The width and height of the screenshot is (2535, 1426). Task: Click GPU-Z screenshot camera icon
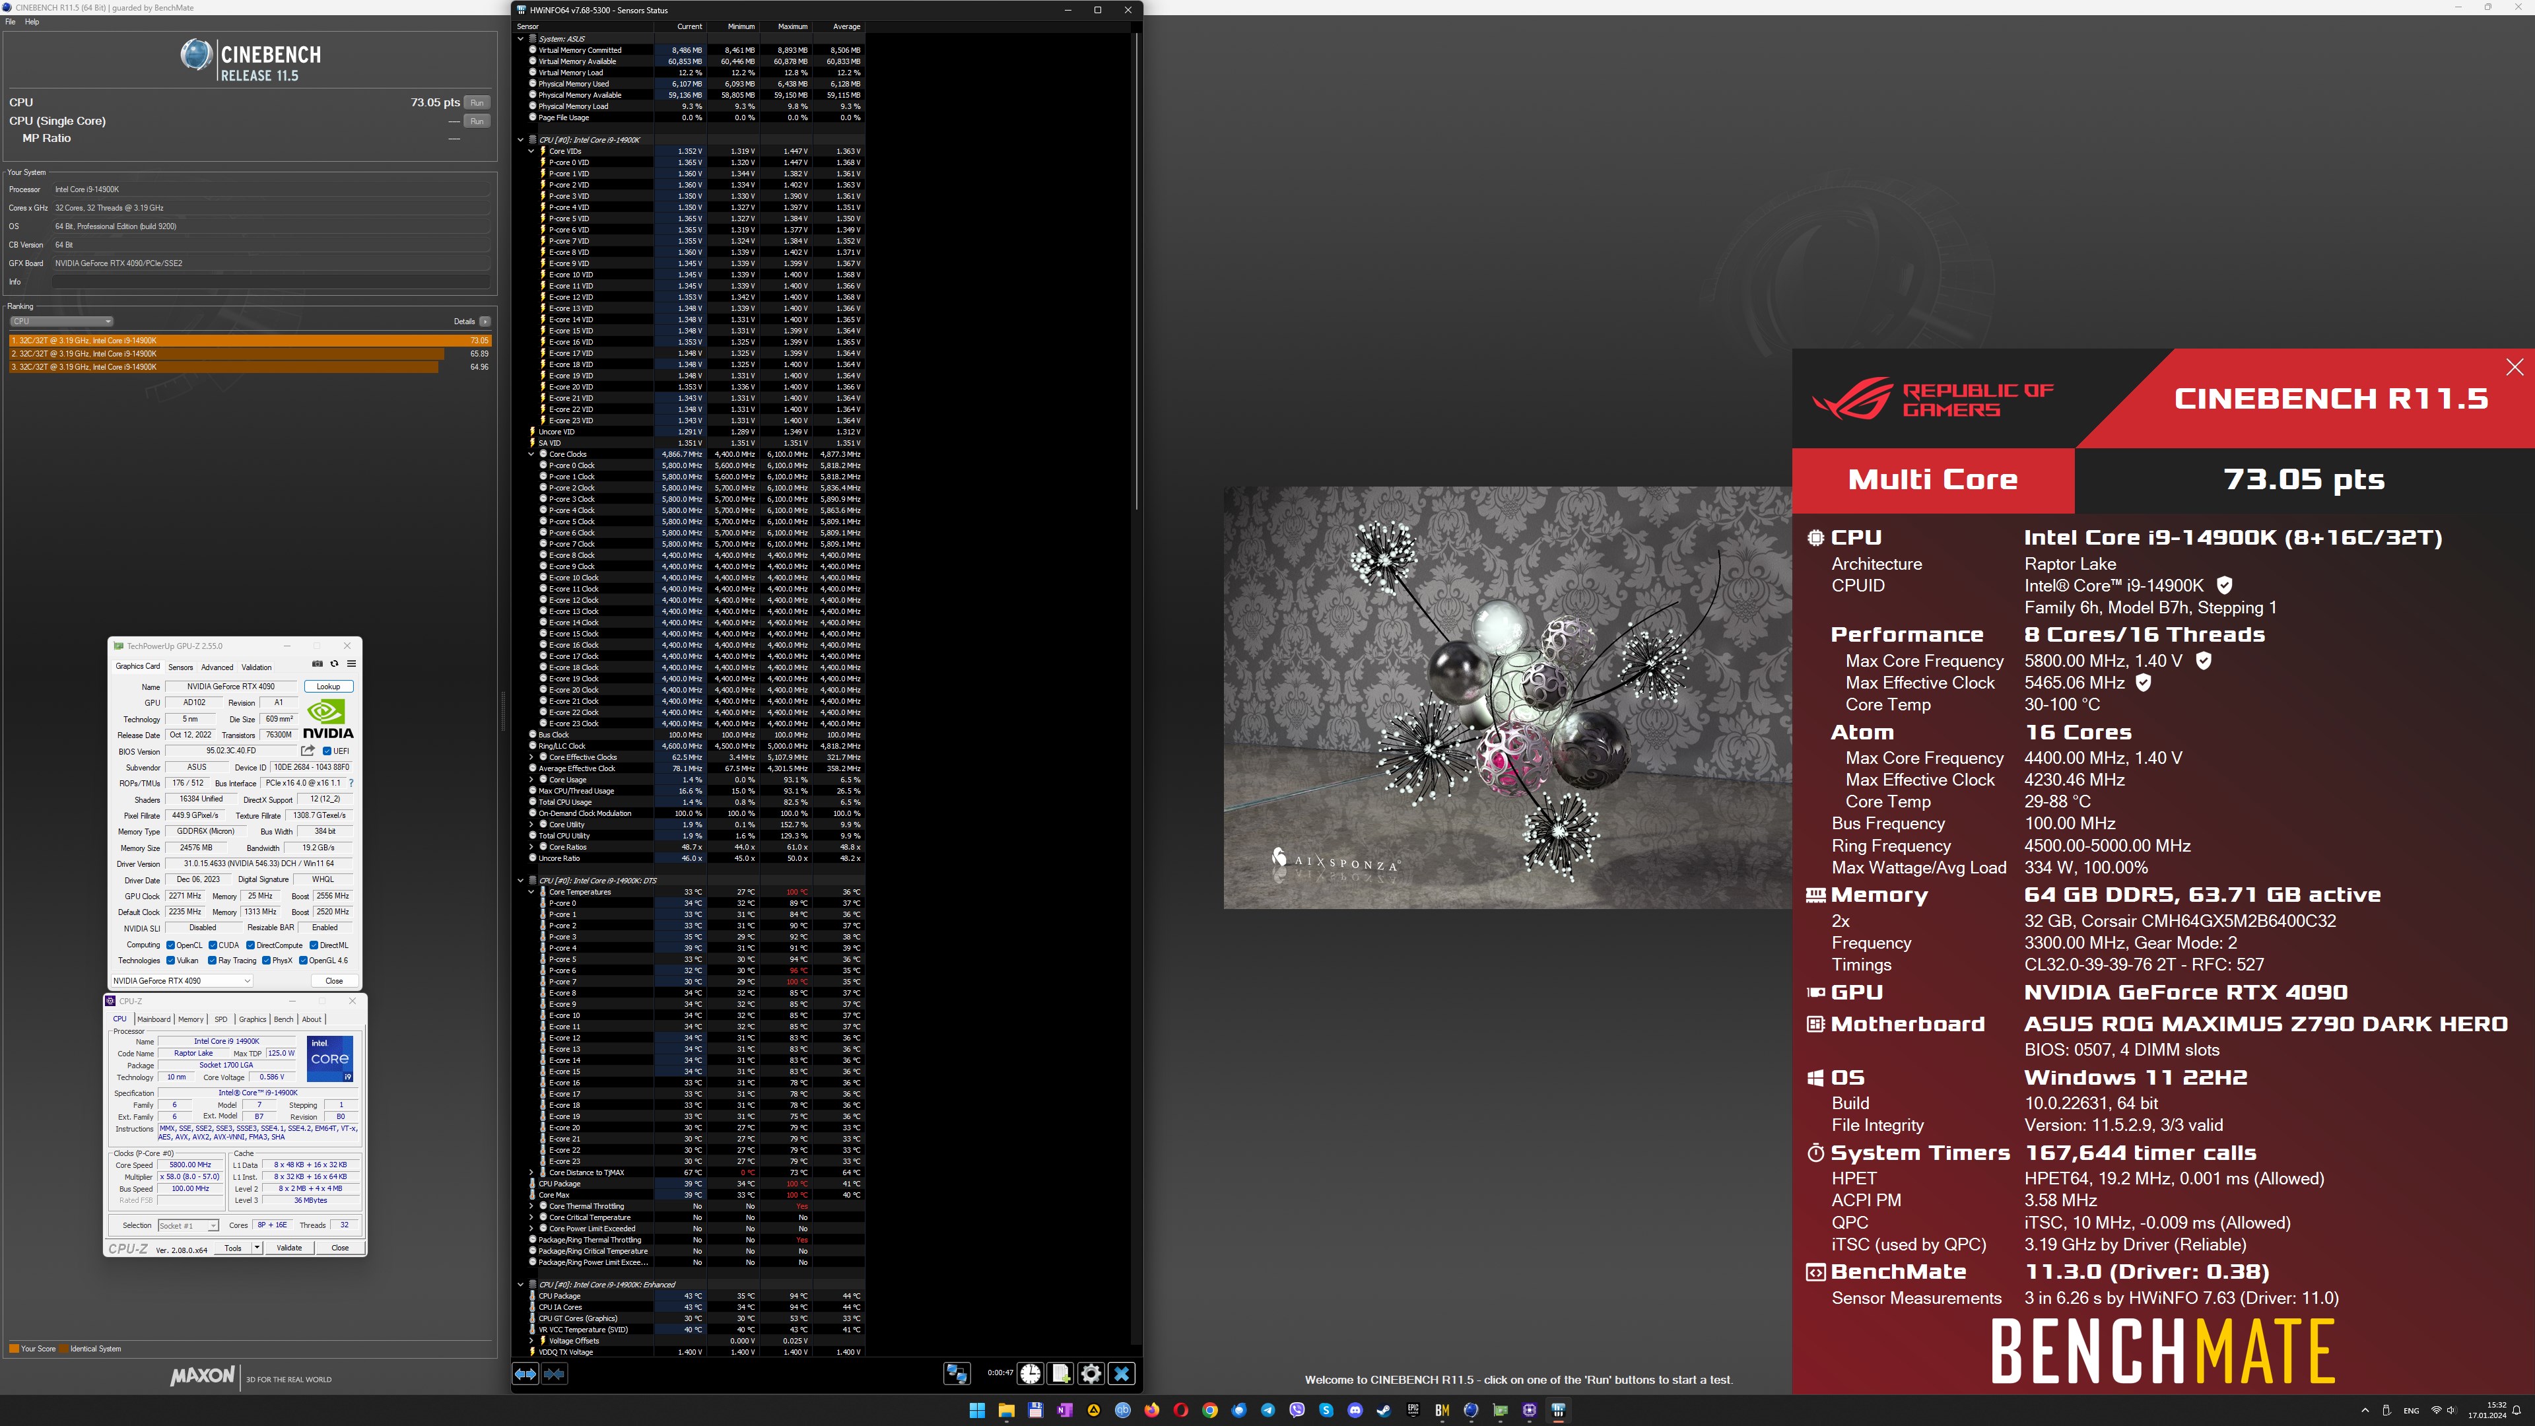pyautogui.click(x=317, y=664)
